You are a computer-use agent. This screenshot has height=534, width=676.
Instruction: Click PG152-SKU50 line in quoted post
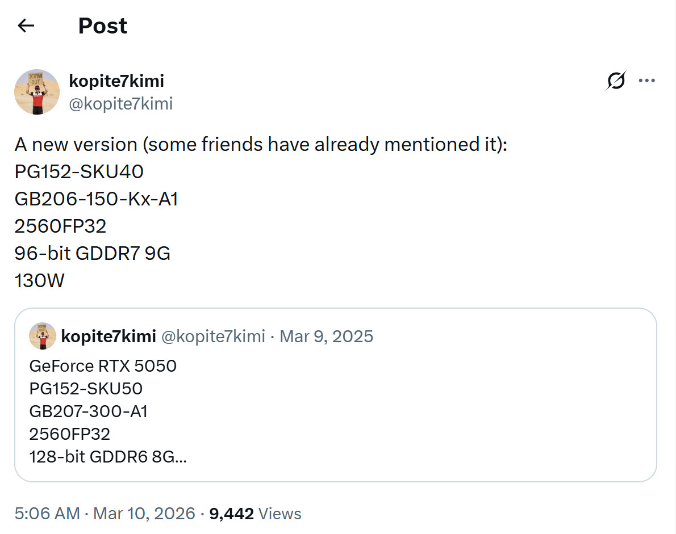86,389
